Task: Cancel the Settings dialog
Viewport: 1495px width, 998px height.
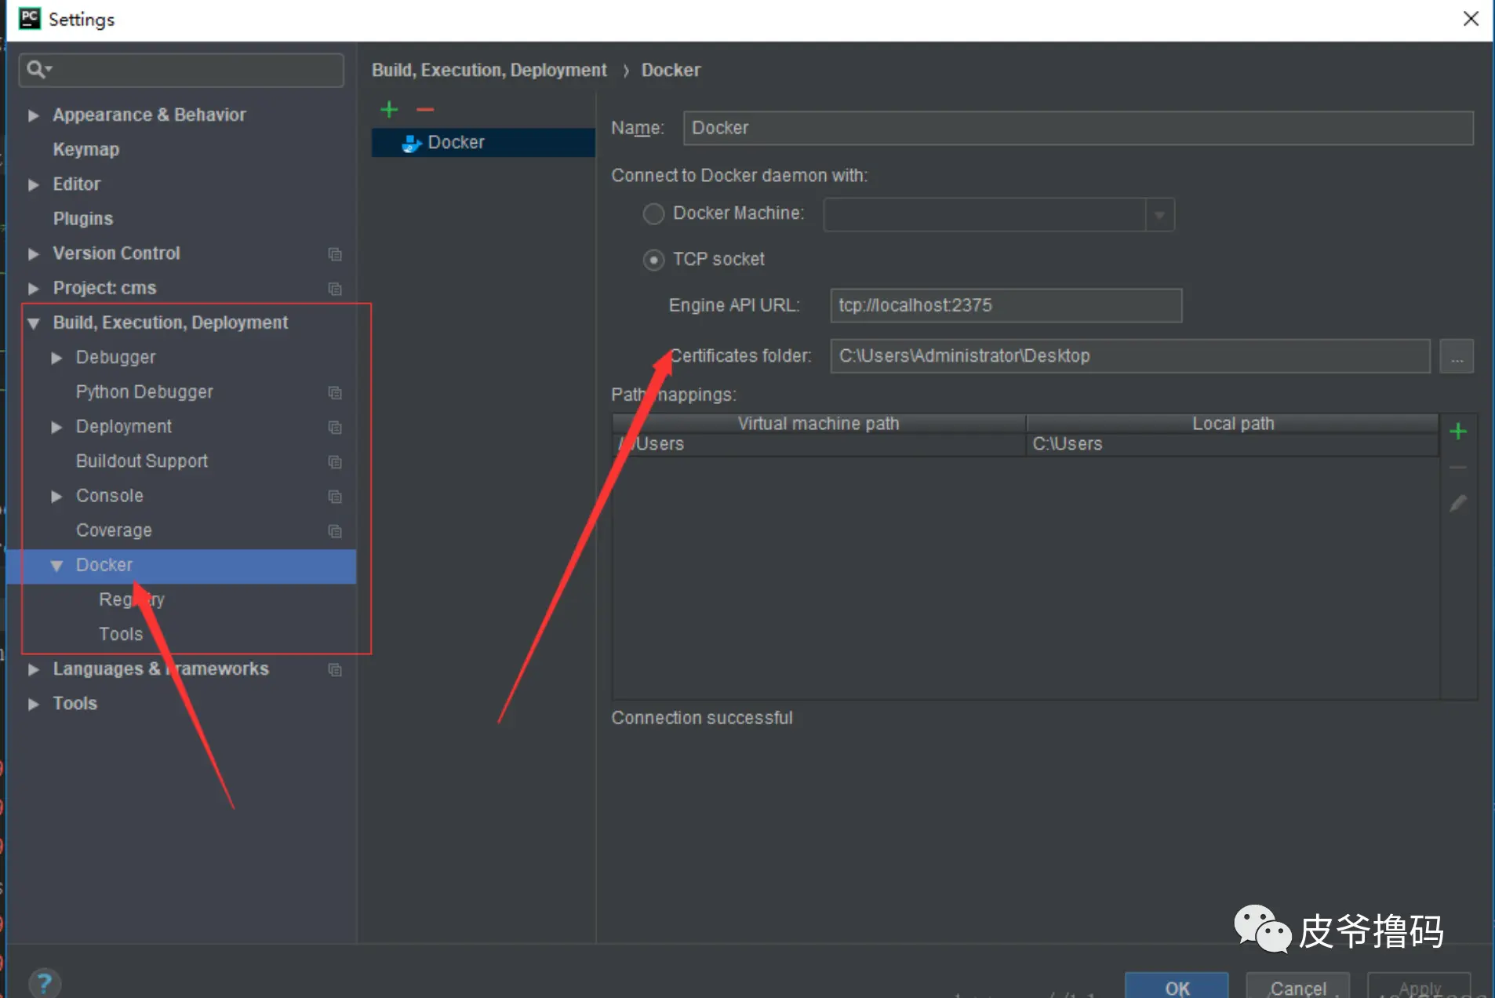Action: [x=1298, y=986]
